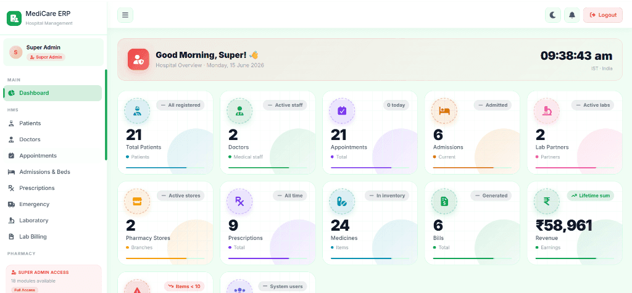Open Patients in the sidebar
Screen dimensions: 632x293
(52, 123)
